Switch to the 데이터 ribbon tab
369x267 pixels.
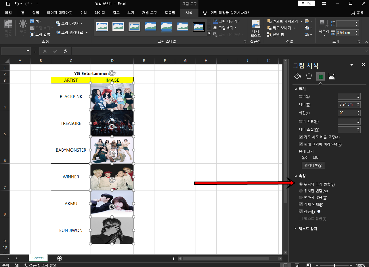(100, 13)
